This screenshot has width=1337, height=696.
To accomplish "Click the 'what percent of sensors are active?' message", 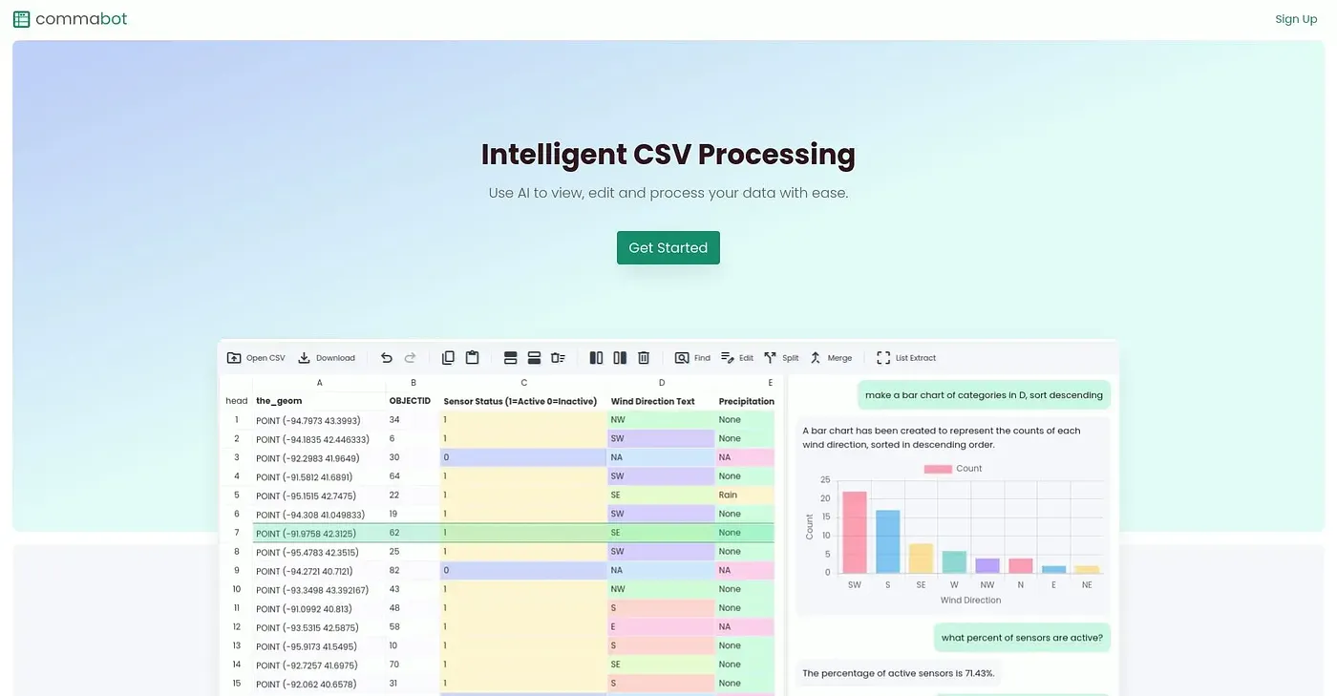I will click(1021, 638).
